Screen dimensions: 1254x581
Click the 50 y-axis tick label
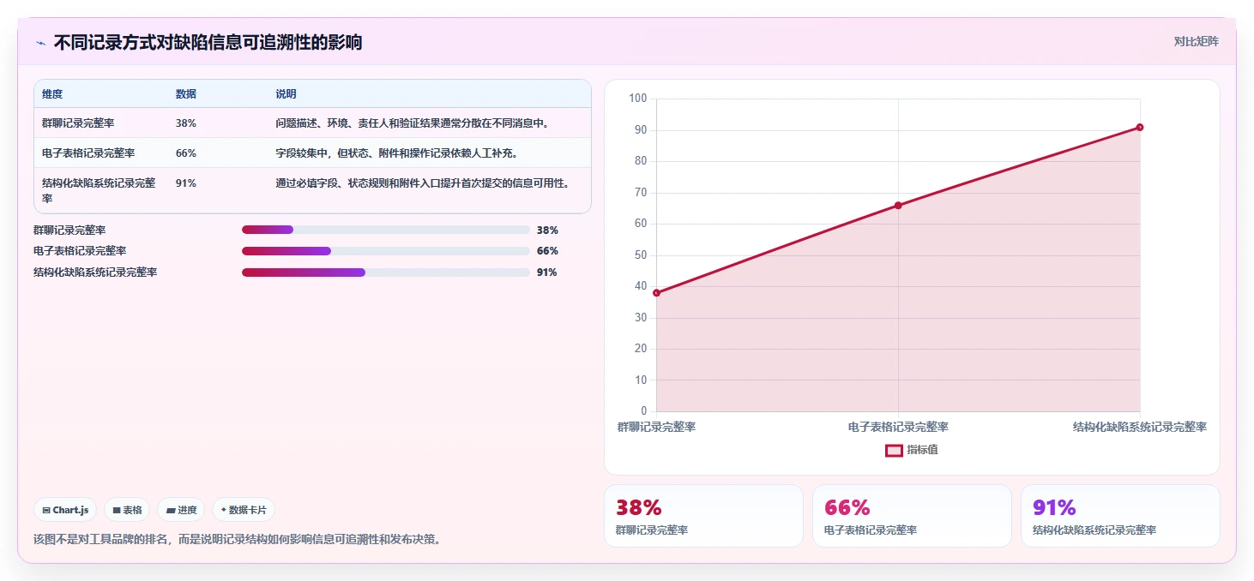[641, 255]
